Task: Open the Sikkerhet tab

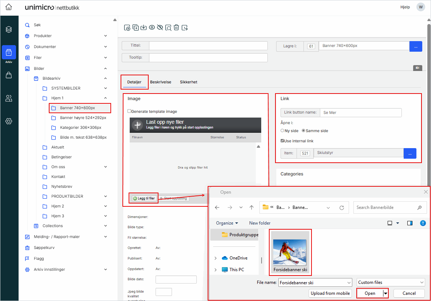Action: pos(188,82)
